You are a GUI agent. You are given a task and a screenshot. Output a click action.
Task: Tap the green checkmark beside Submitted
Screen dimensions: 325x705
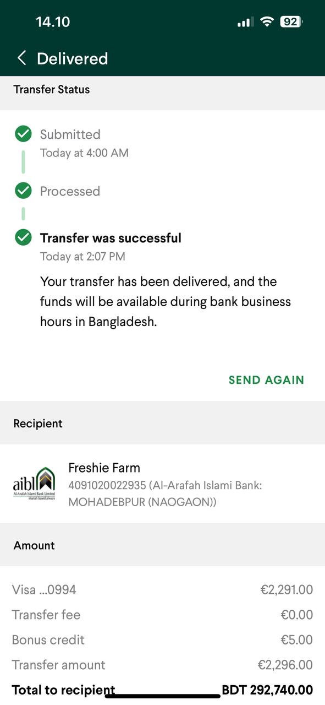click(23, 134)
